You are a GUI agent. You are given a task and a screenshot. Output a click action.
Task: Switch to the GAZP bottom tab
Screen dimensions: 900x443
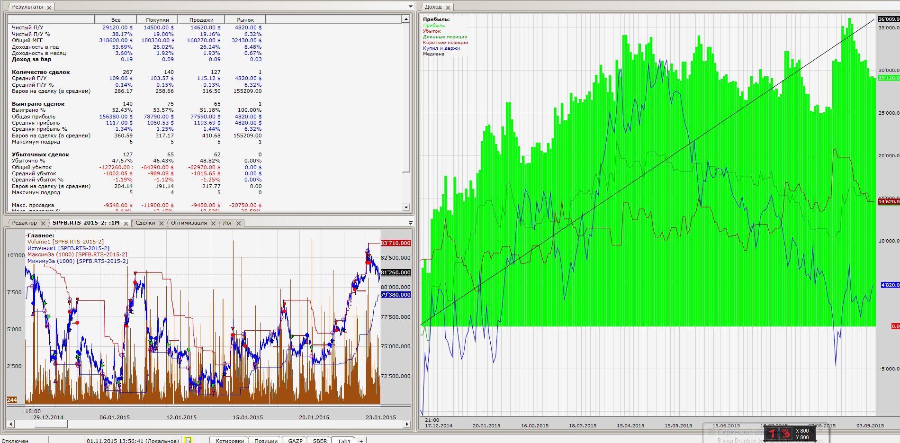(x=295, y=441)
